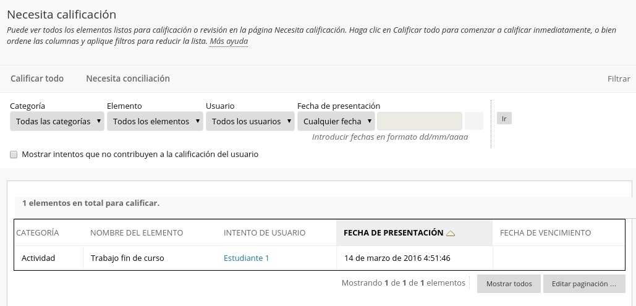Toggle Mostrar intentos que no contribuyen checkbox

coord(14,155)
